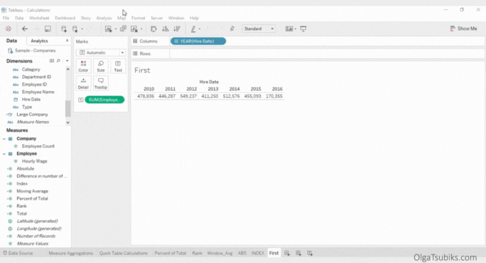Screen dimensions: 486x263
Task: Click the Undo back arrow in toolbar
Action: tap(25, 29)
